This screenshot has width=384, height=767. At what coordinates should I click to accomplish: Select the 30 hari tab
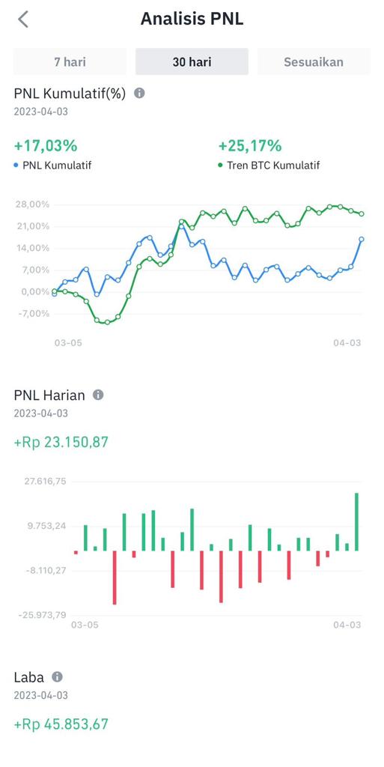(192, 61)
